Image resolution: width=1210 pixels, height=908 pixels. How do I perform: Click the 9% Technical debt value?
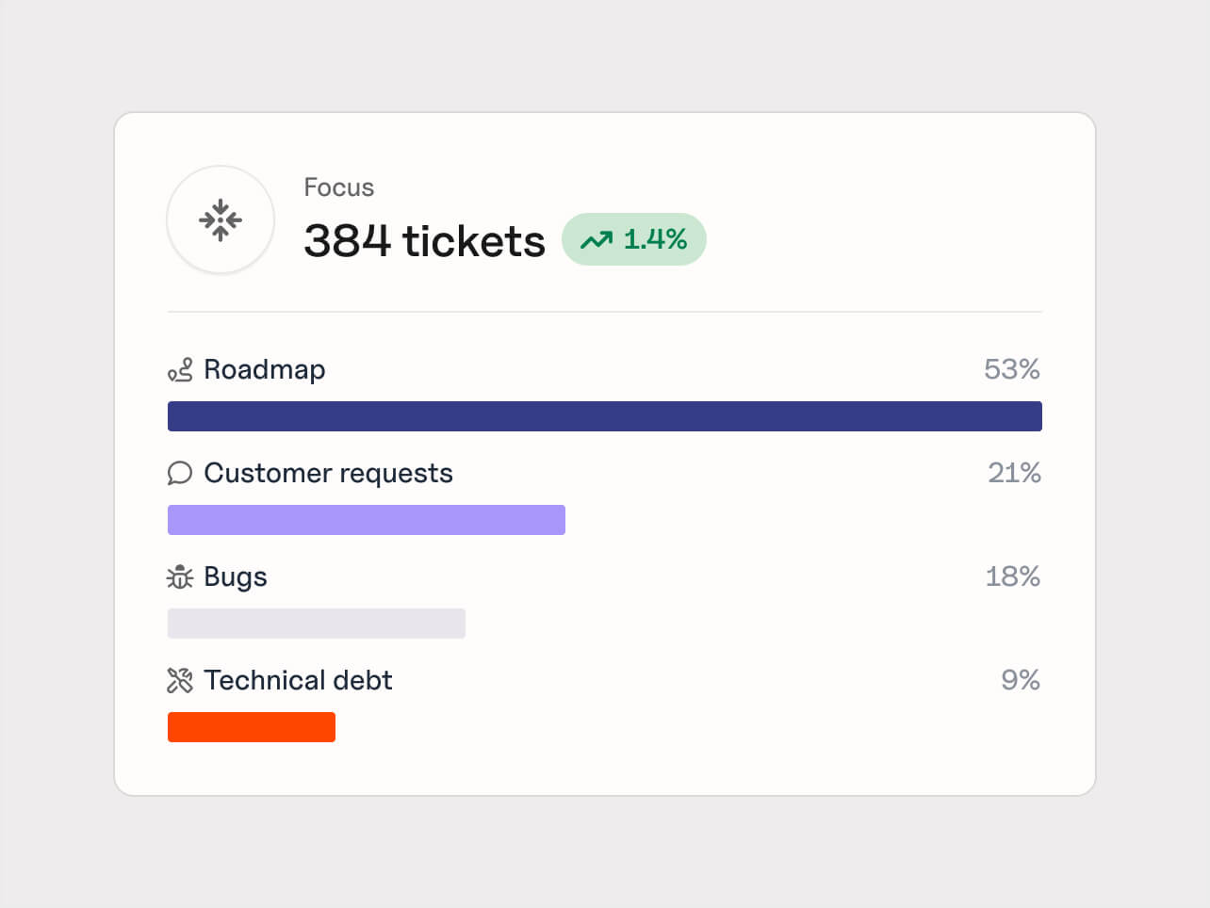point(1020,680)
